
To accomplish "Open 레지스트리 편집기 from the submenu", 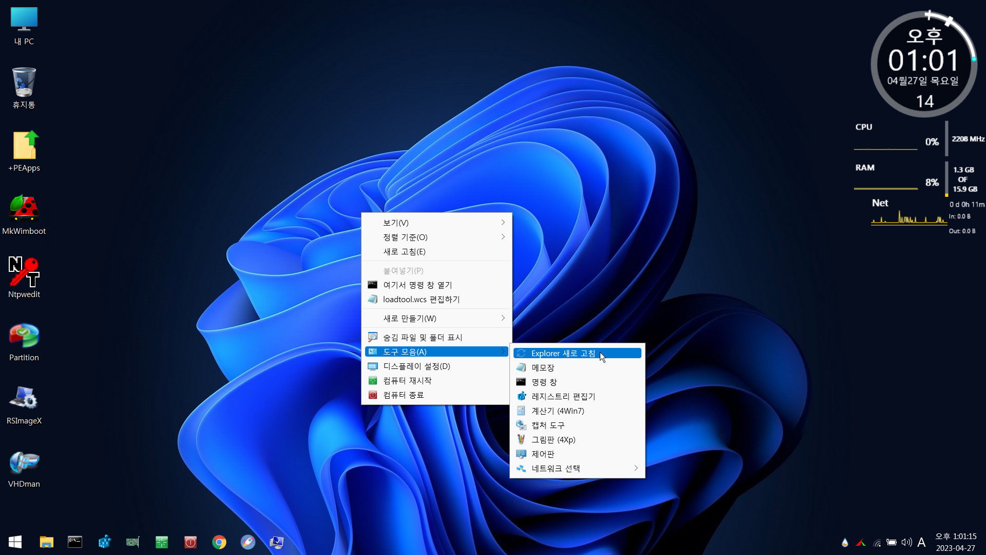I will [x=577, y=396].
